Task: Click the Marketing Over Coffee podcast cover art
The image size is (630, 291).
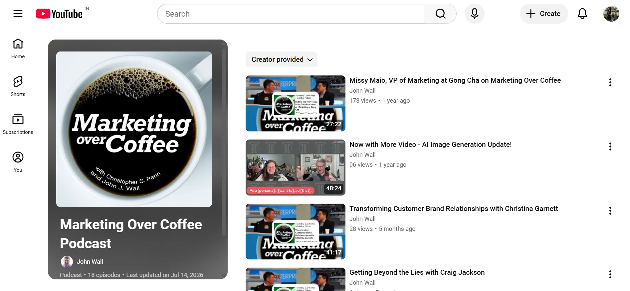Action: tap(134, 129)
